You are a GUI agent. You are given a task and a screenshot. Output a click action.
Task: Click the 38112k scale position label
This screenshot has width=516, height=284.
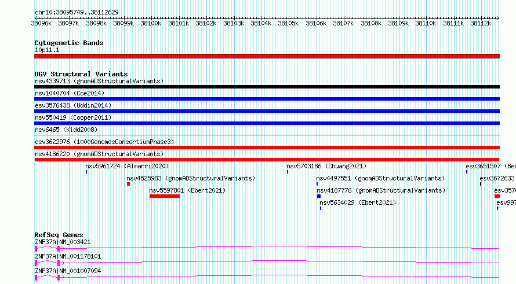click(x=481, y=23)
